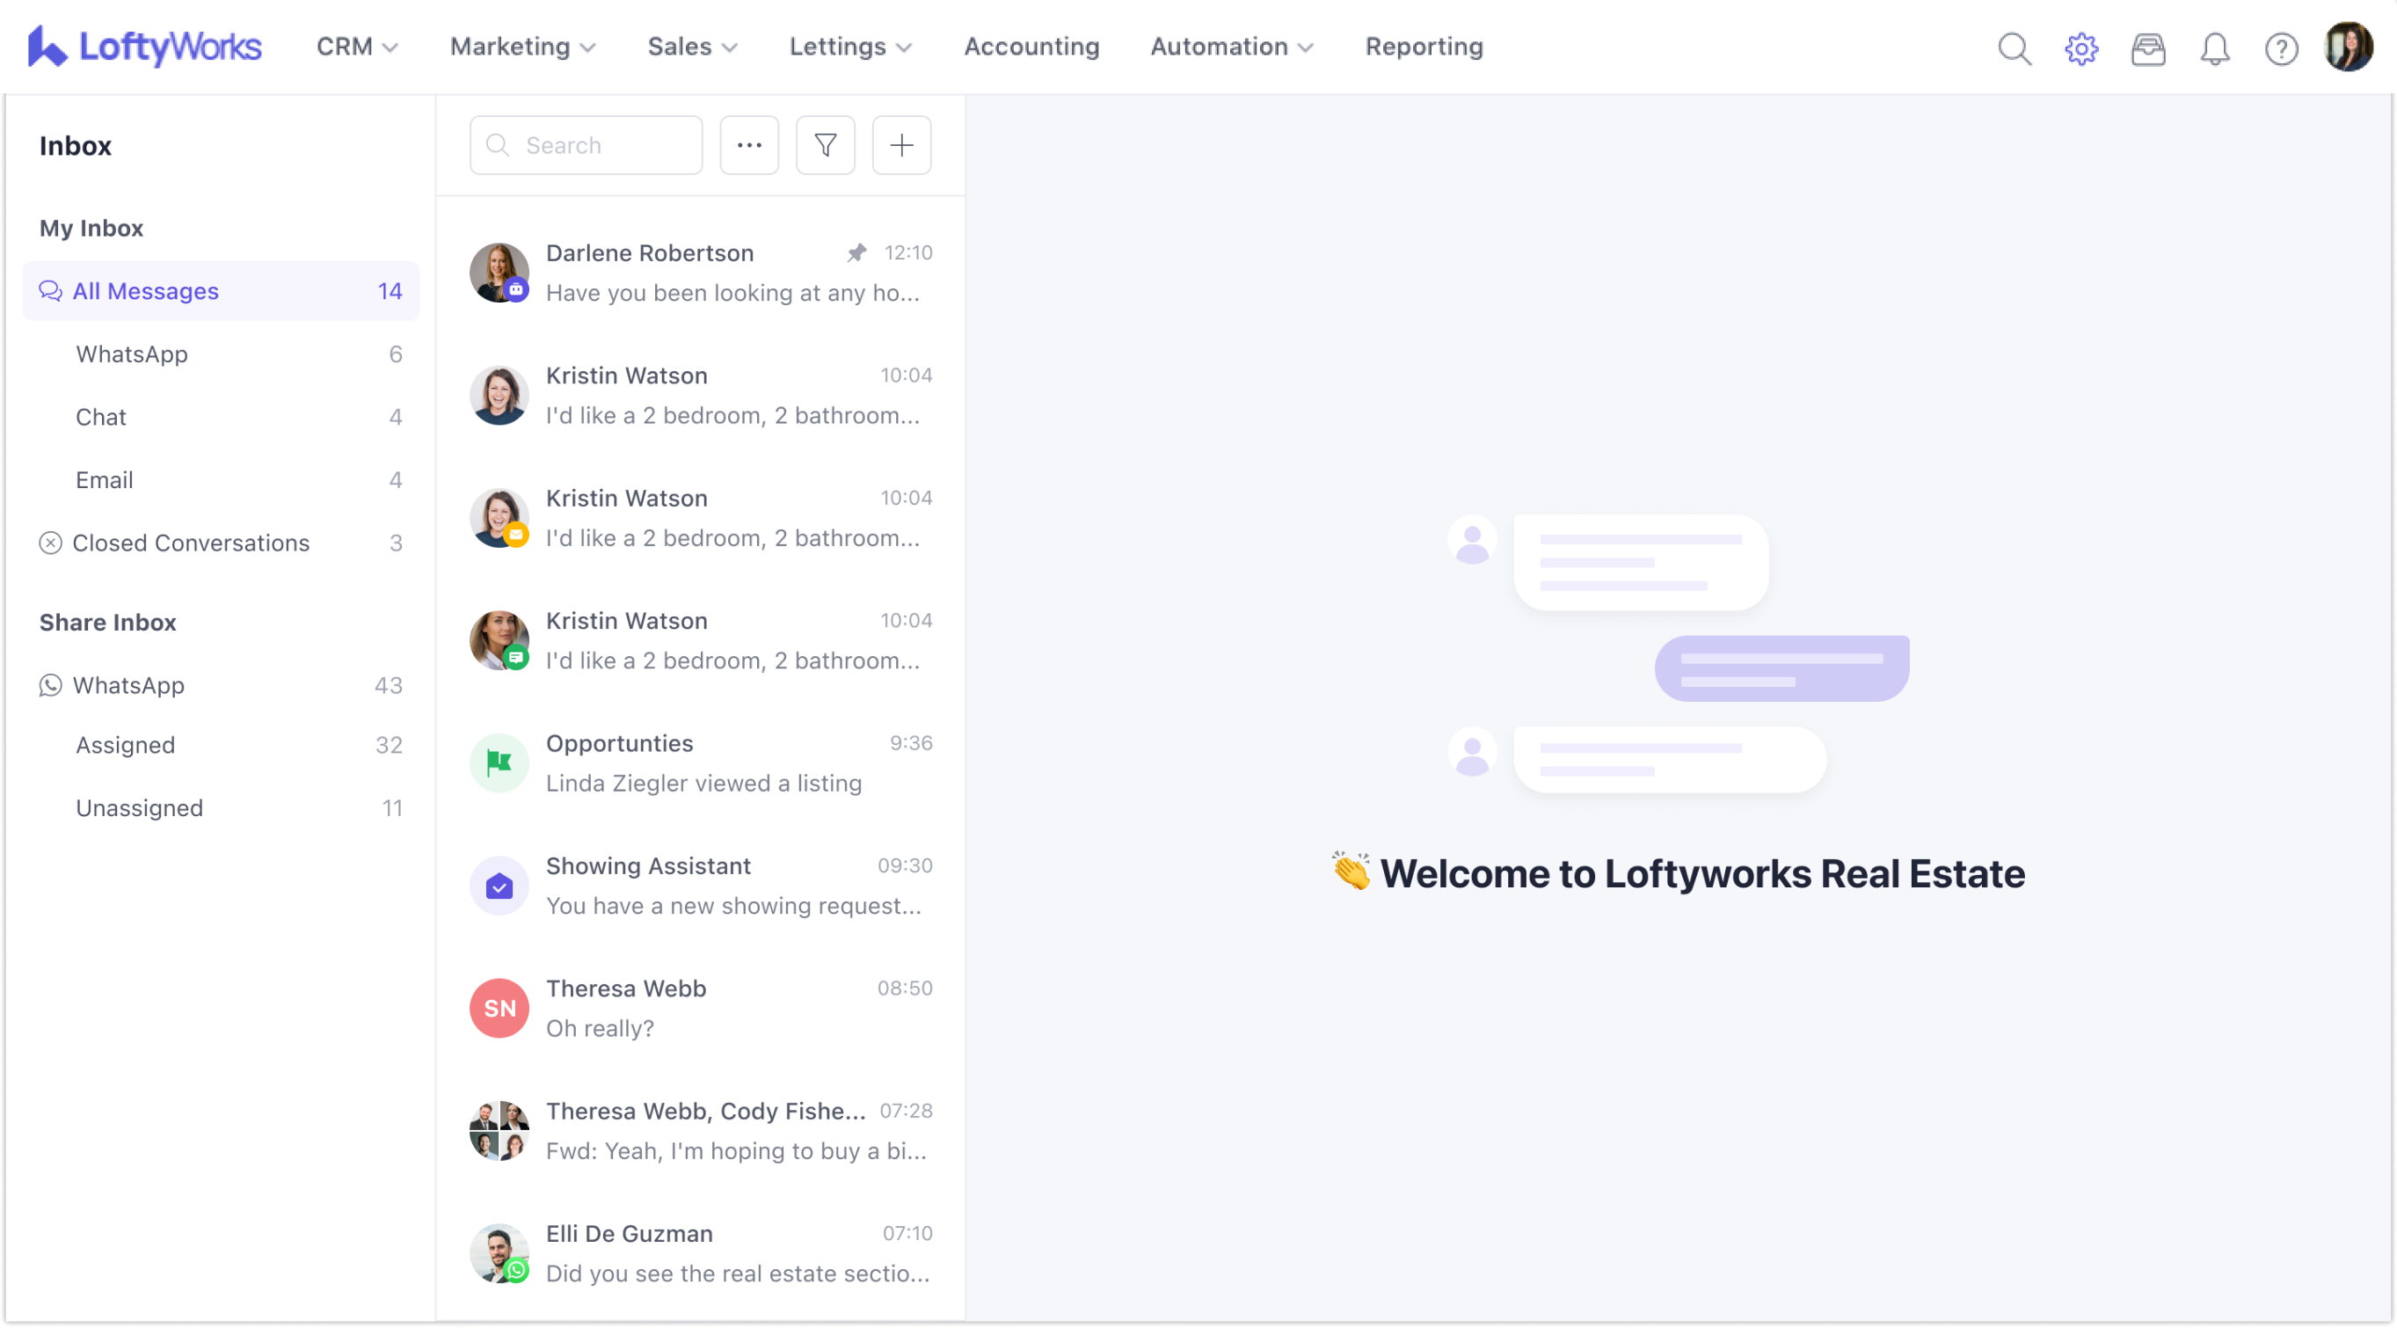
Task: Click the plus icon to add conversation
Action: (x=900, y=145)
